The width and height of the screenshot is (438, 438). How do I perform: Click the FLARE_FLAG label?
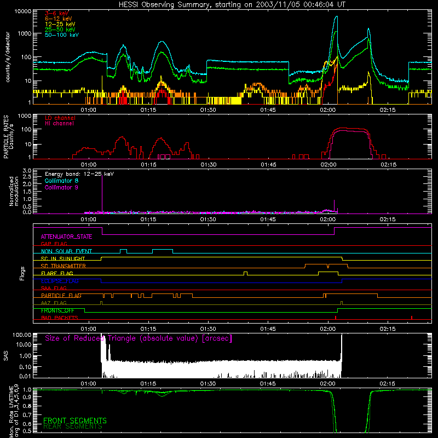click(57, 273)
